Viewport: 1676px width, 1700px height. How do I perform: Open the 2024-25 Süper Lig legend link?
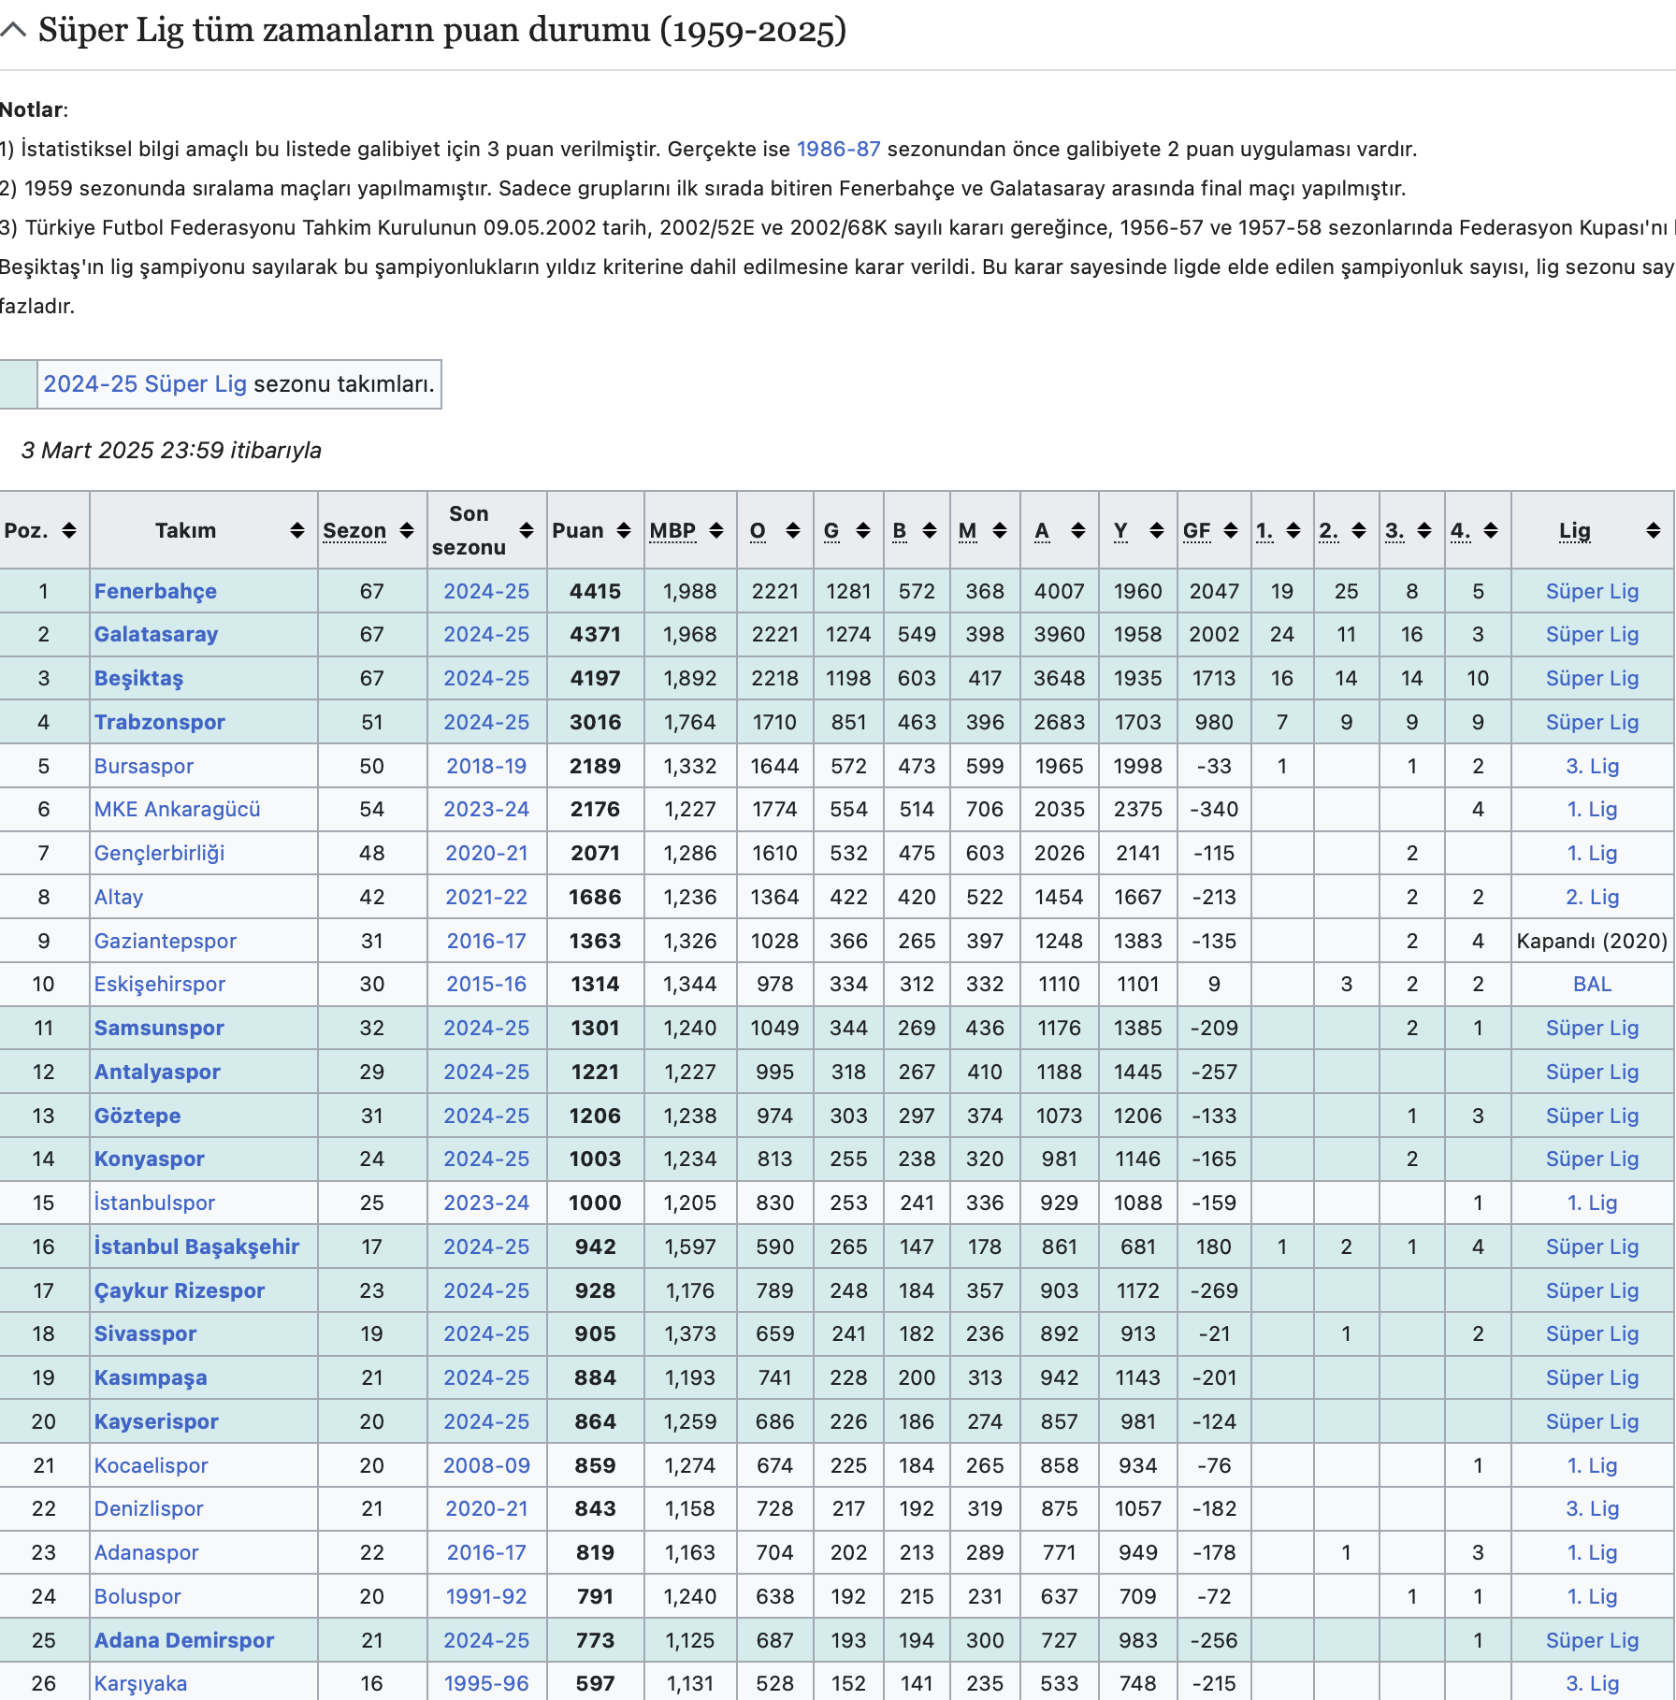pyautogui.click(x=145, y=384)
